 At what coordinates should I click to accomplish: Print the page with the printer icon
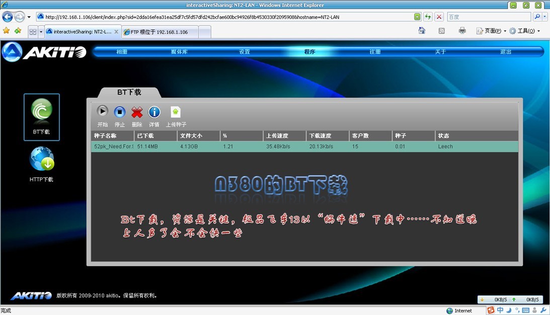[462, 31]
